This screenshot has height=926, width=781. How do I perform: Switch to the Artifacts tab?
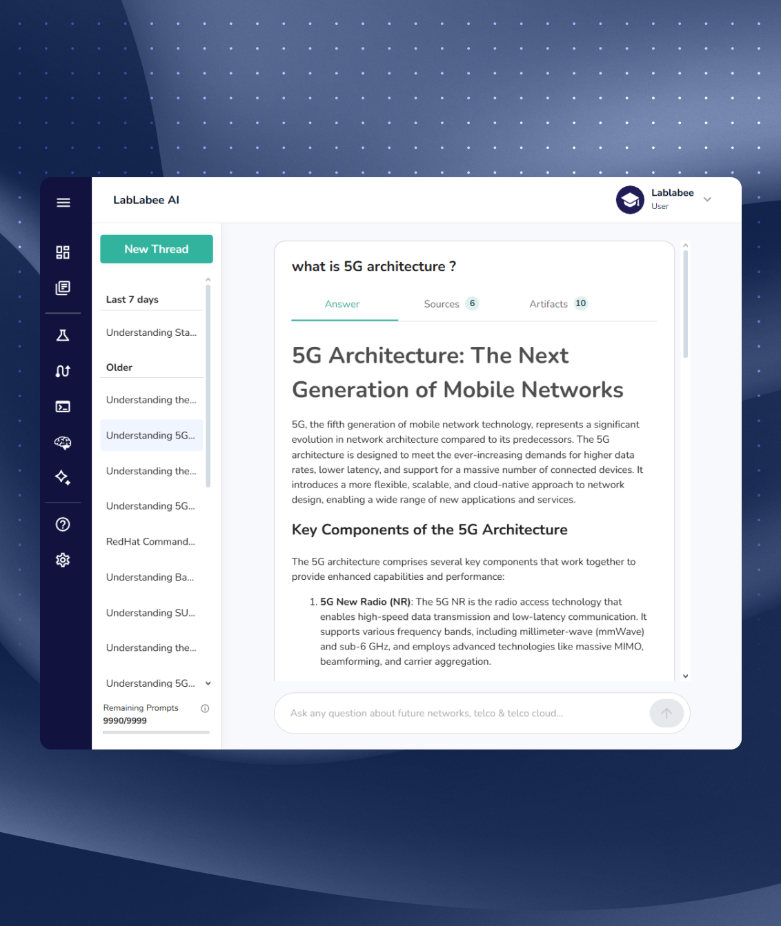point(557,304)
